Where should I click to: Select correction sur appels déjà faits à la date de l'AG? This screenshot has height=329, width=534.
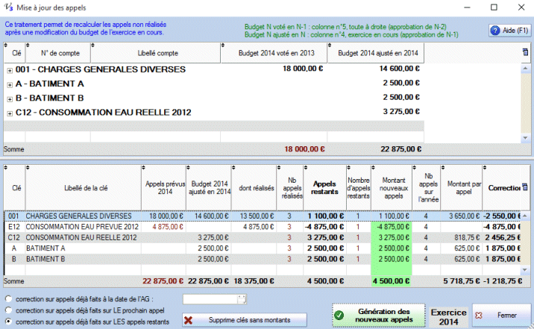coord(8,299)
